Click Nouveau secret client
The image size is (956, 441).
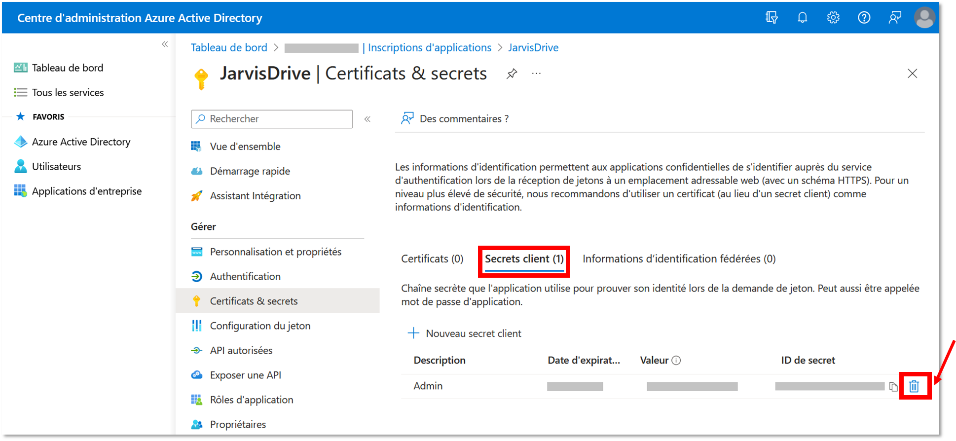tap(464, 333)
